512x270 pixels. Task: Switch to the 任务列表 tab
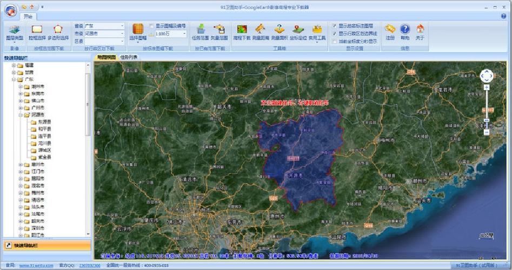129,57
